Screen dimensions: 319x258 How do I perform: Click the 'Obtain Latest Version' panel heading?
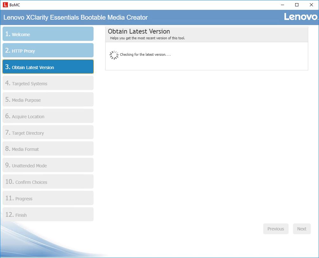(139, 31)
